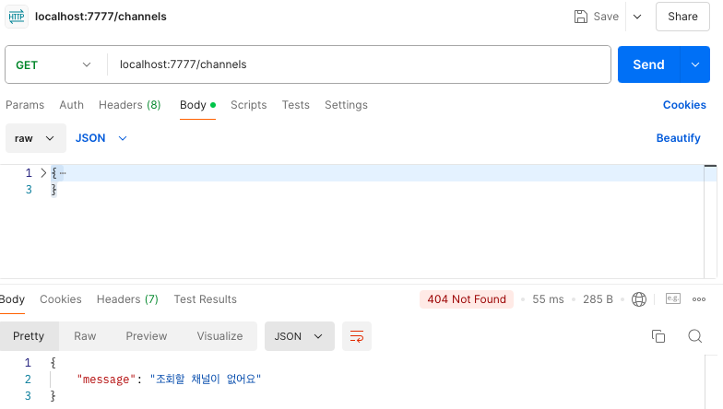Image resolution: width=723 pixels, height=409 pixels.
Task: Open the JSON request body format dropdown
Action: tap(101, 138)
